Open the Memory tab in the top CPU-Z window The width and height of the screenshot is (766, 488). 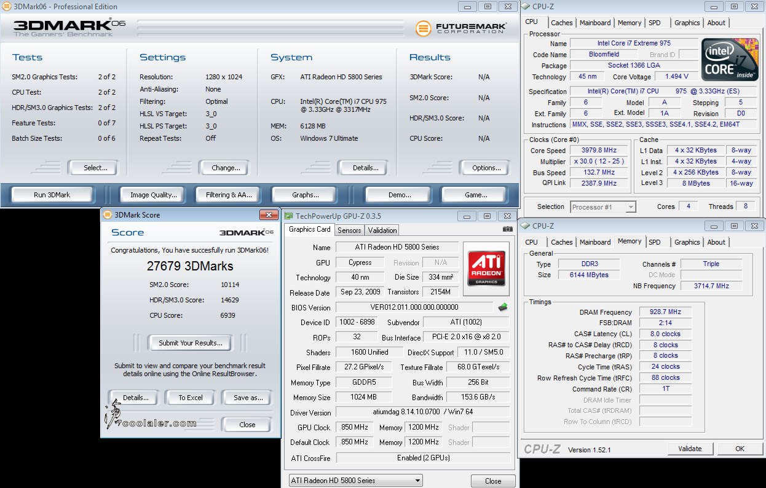coord(630,23)
